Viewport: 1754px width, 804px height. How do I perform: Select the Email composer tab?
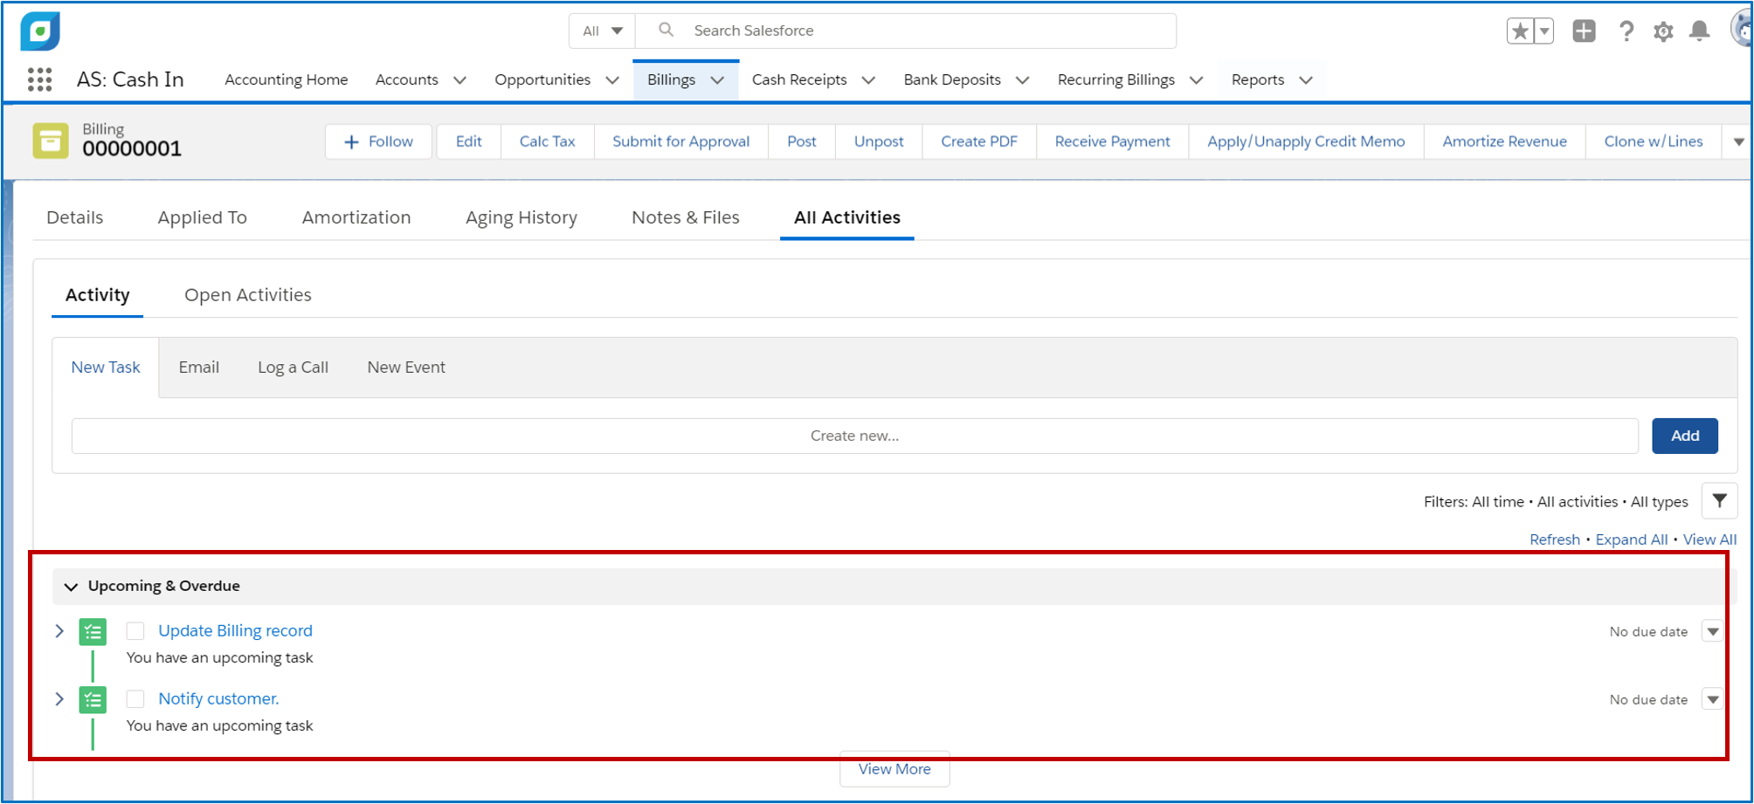199,368
